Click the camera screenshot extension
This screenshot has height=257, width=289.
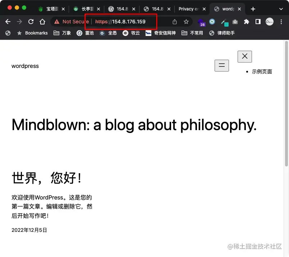tap(235, 22)
